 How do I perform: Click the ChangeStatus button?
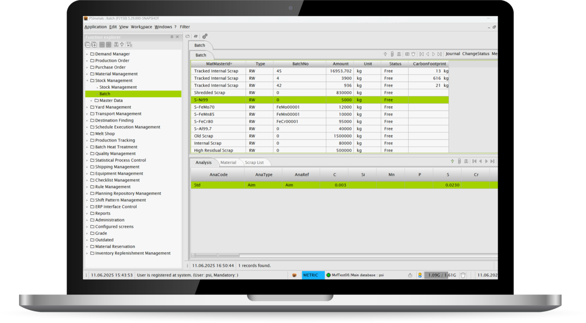[475, 54]
